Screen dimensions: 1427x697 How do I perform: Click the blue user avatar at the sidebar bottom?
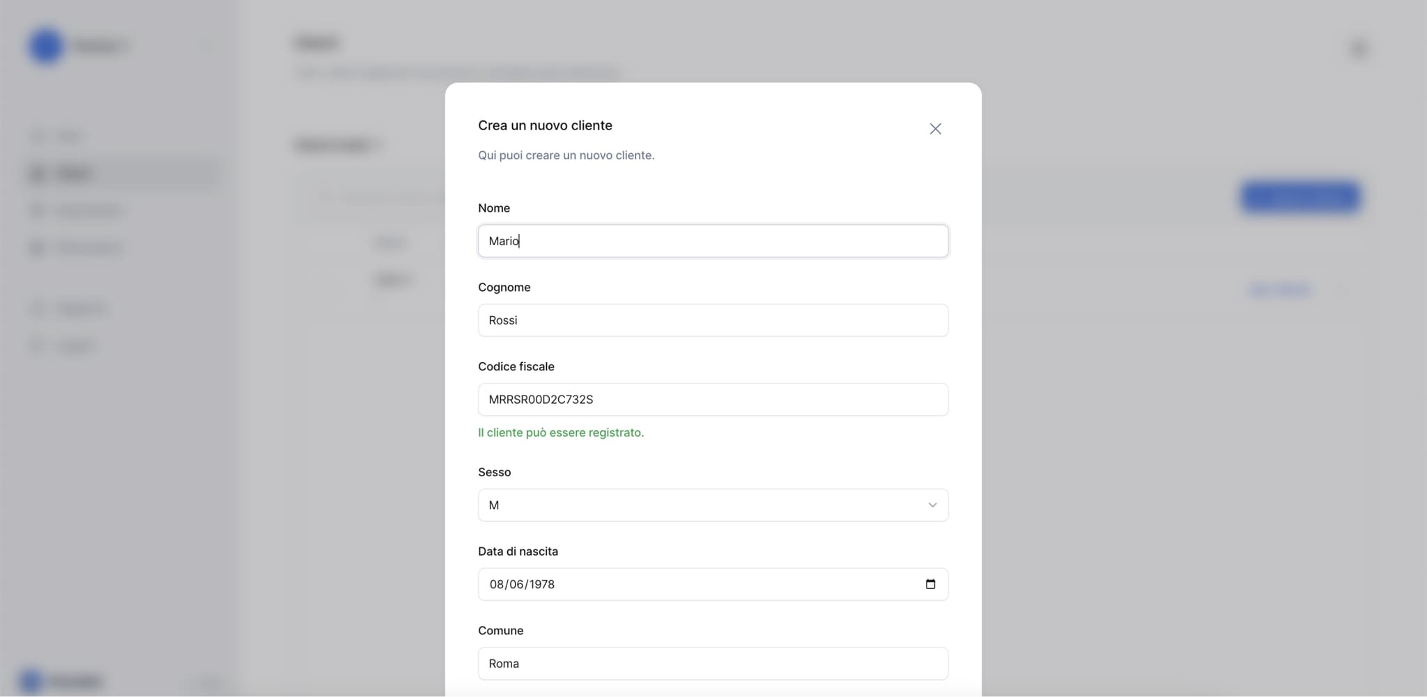[31, 680]
